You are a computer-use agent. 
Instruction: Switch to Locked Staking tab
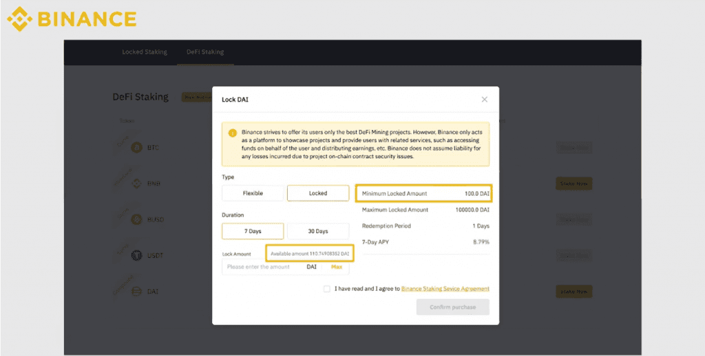coord(145,52)
